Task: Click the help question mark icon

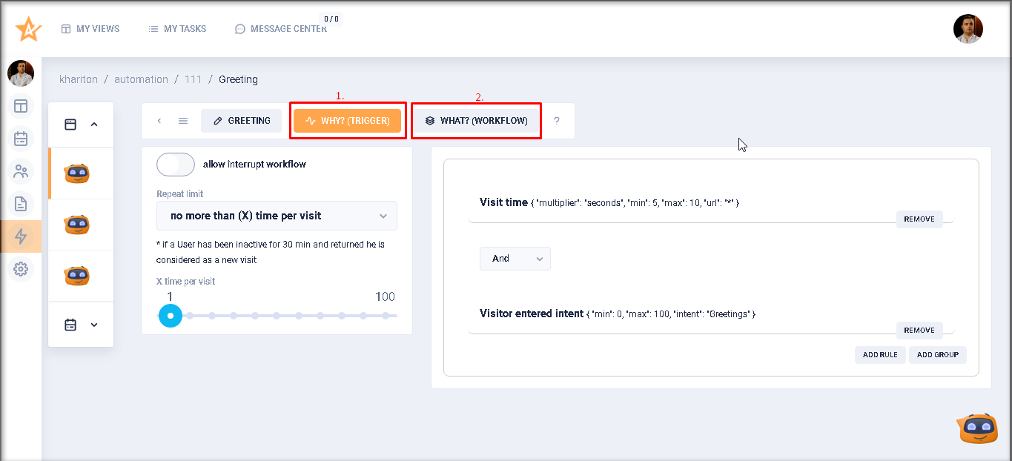Action: click(557, 121)
